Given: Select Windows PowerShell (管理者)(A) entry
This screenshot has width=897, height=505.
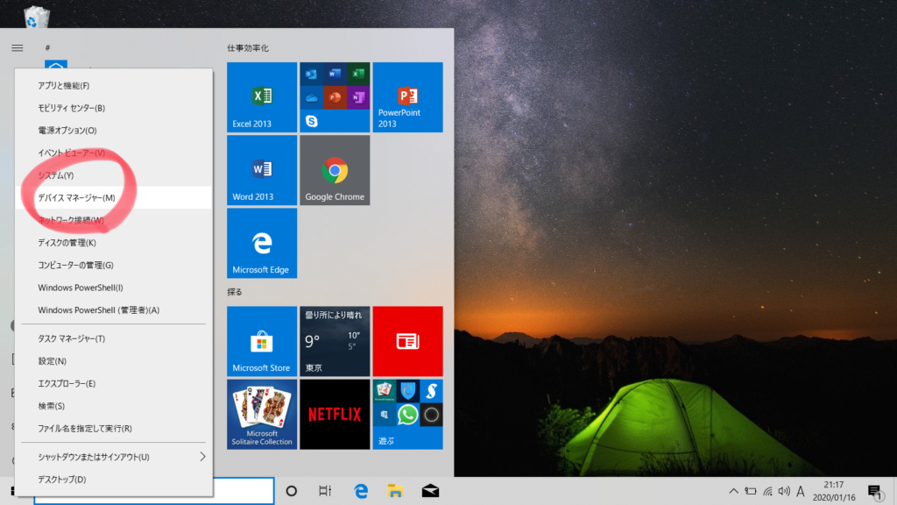Looking at the screenshot, I should [99, 310].
